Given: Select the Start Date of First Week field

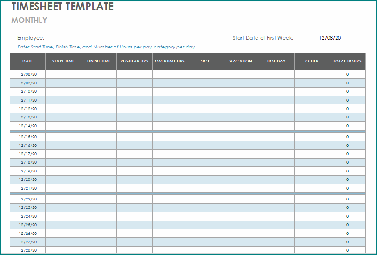Looking at the screenshot, I should point(330,38).
